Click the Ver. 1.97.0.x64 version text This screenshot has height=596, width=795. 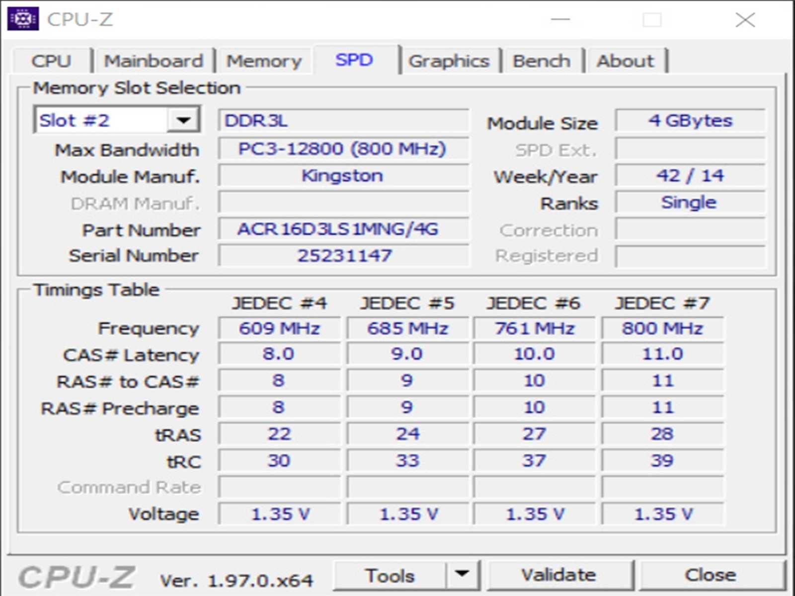[x=237, y=580]
